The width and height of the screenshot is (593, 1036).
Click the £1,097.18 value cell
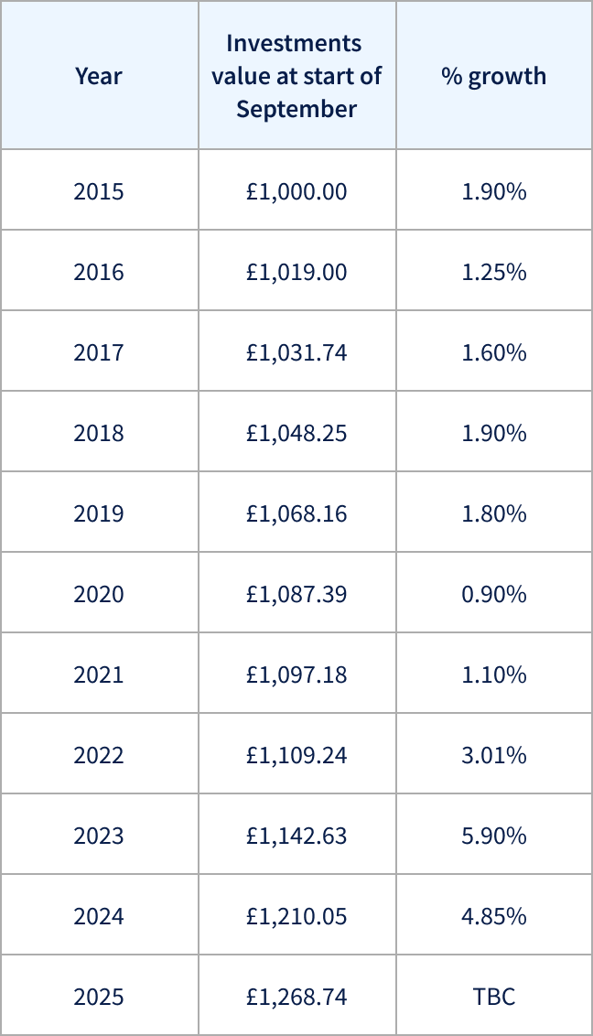pos(296,675)
